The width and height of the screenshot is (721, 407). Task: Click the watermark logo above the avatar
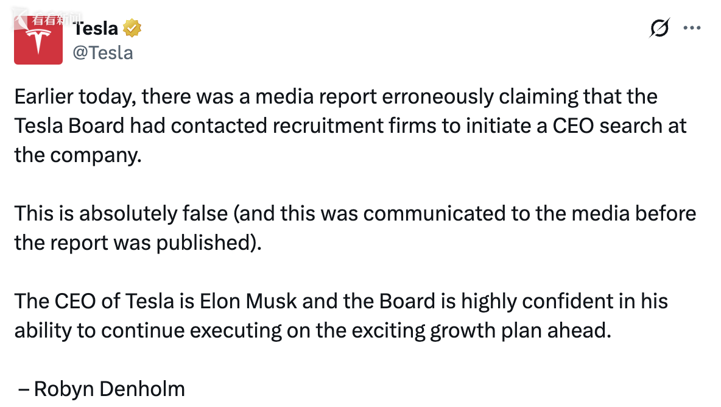46,18
